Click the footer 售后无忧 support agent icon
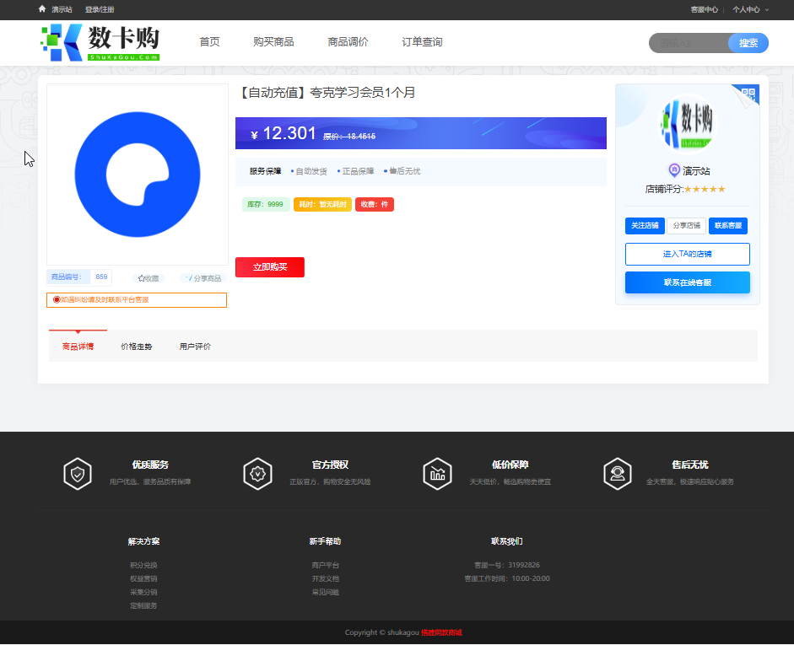Image resolution: width=794 pixels, height=645 pixels. click(618, 474)
